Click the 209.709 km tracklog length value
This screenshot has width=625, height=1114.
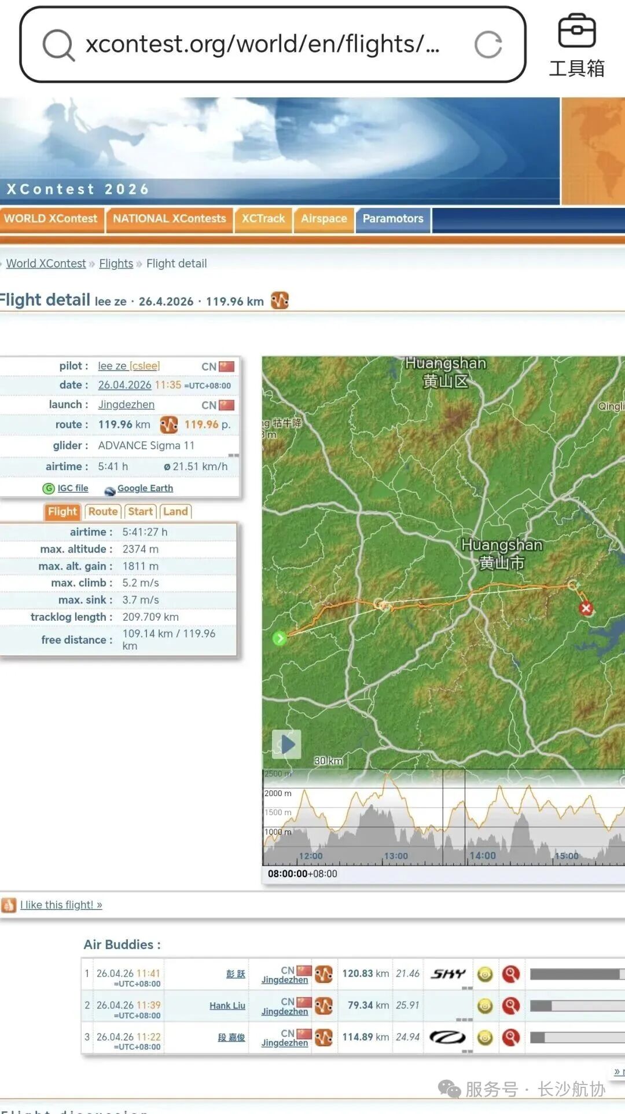pos(150,617)
